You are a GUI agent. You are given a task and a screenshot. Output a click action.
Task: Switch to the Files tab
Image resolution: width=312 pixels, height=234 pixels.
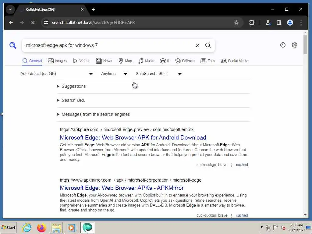coord(208,61)
